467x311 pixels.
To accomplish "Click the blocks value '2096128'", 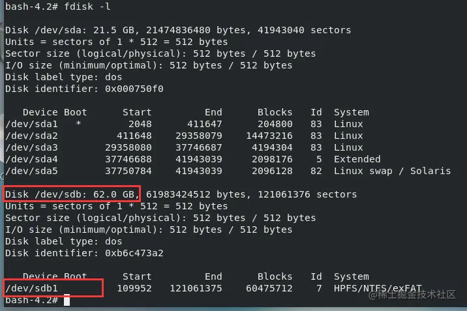I will click(x=272, y=171).
